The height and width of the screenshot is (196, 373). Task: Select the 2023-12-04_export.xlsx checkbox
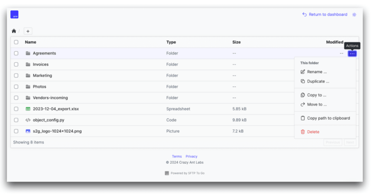pos(16,109)
